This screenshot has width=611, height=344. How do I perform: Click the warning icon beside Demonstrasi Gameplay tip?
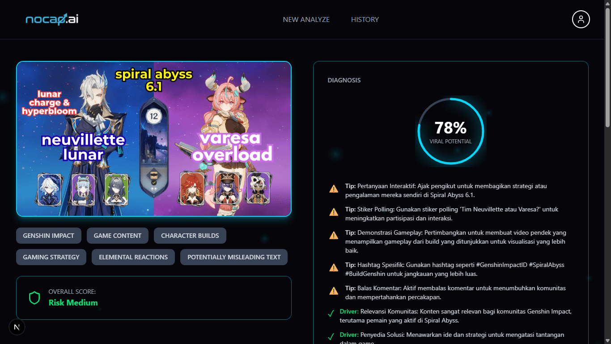pyautogui.click(x=333, y=235)
